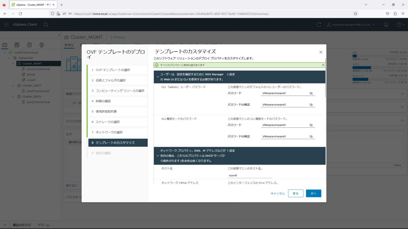Open the feedback smiley icon
The image size is (408, 229).
coord(386,24)
